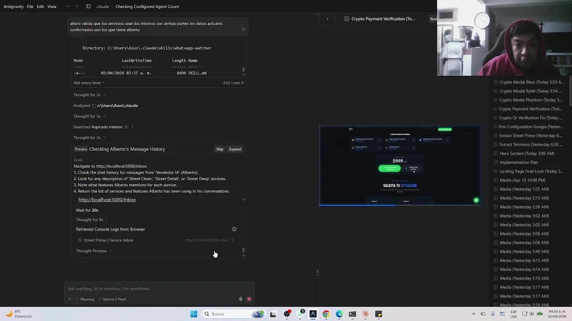Go forward with the title bar arrow
Image resolution: width=572 pixels, height=321 pixels.
point(76,7)
